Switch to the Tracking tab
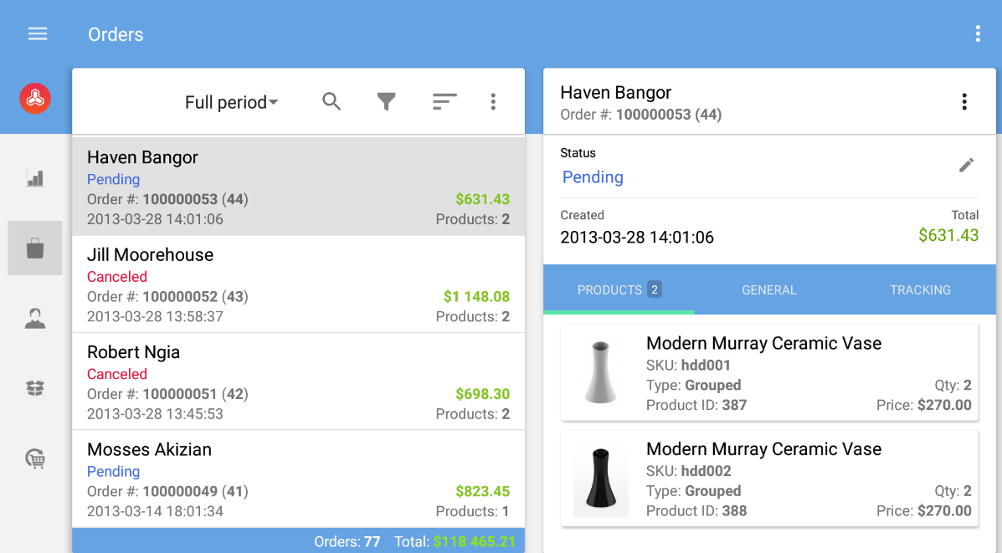This screenshot has width=1002, height=553. tap(920, 290)
